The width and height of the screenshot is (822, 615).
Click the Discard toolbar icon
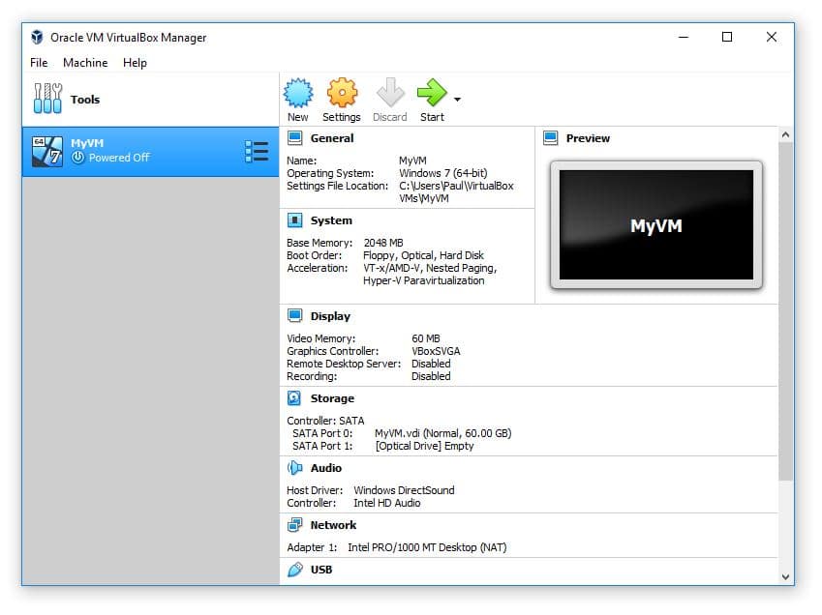[389, 94]
